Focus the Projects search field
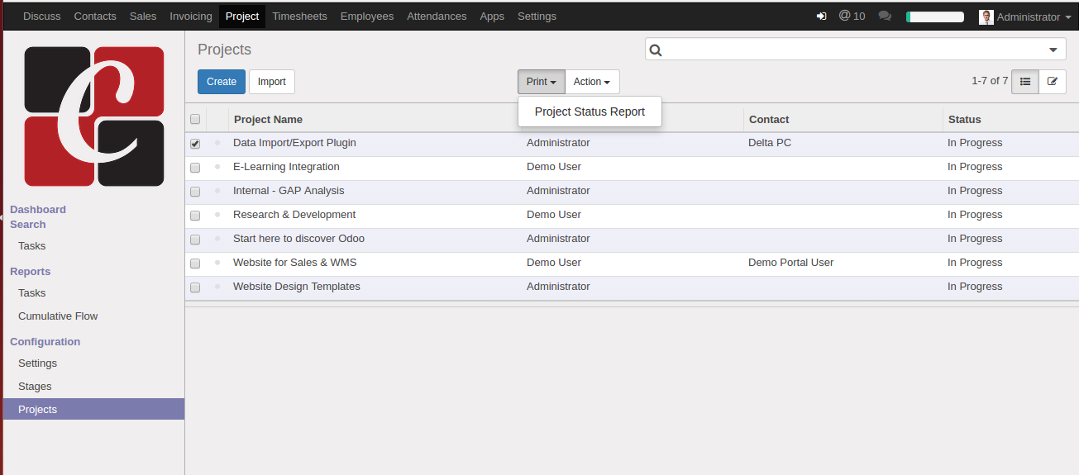This screenshot has height=475, width=1079. (x=852, y=50)
